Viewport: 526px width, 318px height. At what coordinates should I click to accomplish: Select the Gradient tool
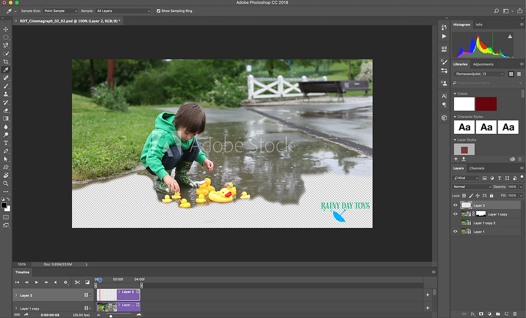tap(6, 118)
